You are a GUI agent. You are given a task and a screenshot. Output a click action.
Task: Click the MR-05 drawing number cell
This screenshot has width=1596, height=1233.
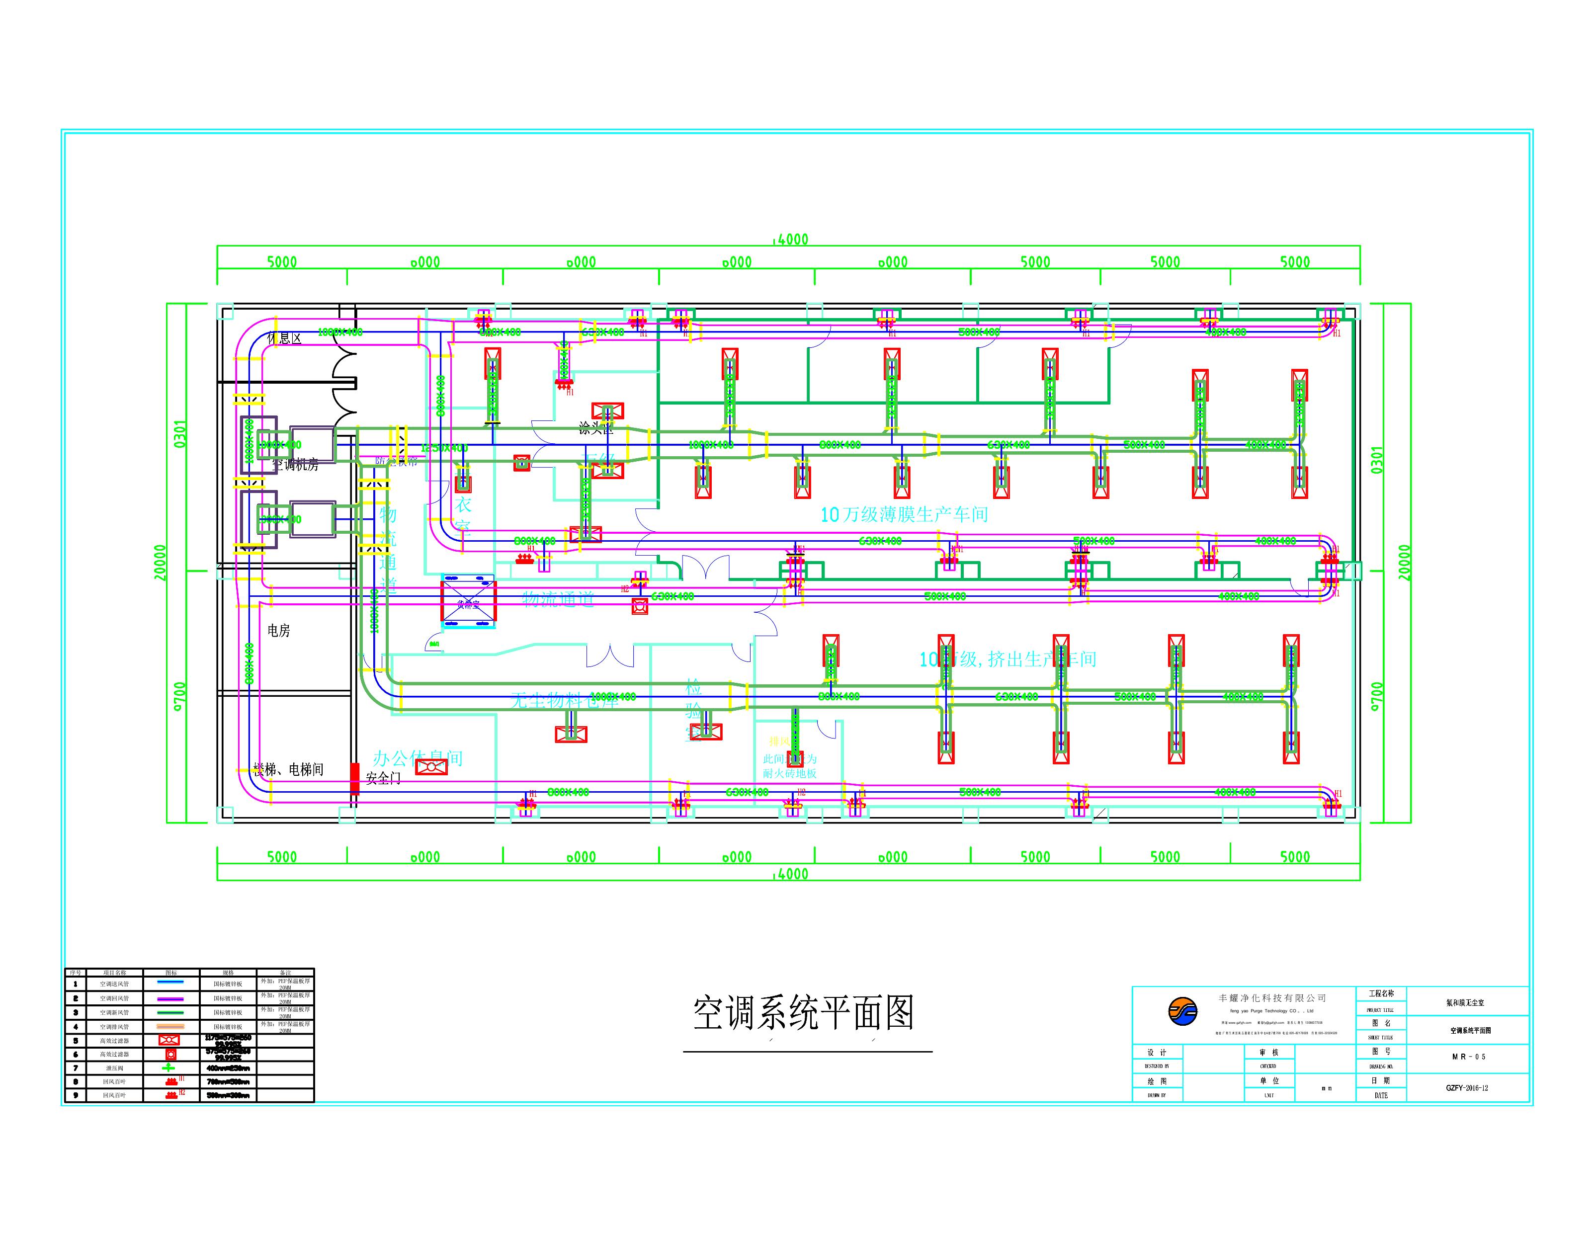tap(1469, 1057)
